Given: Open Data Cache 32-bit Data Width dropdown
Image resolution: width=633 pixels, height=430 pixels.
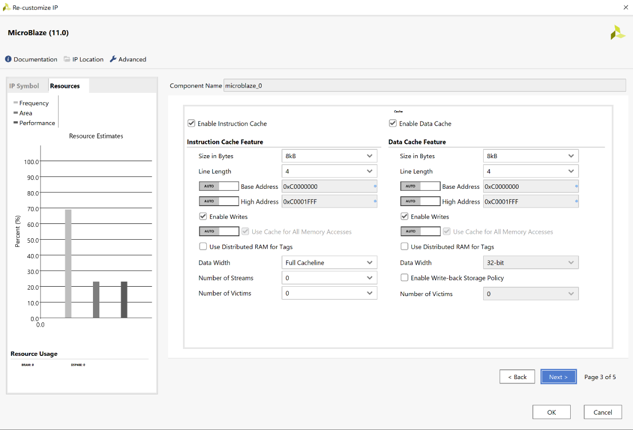Looking at the screenshot, I should [x=531, y=262].
